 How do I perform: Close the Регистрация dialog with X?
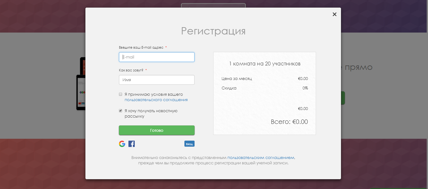(334, 14)
